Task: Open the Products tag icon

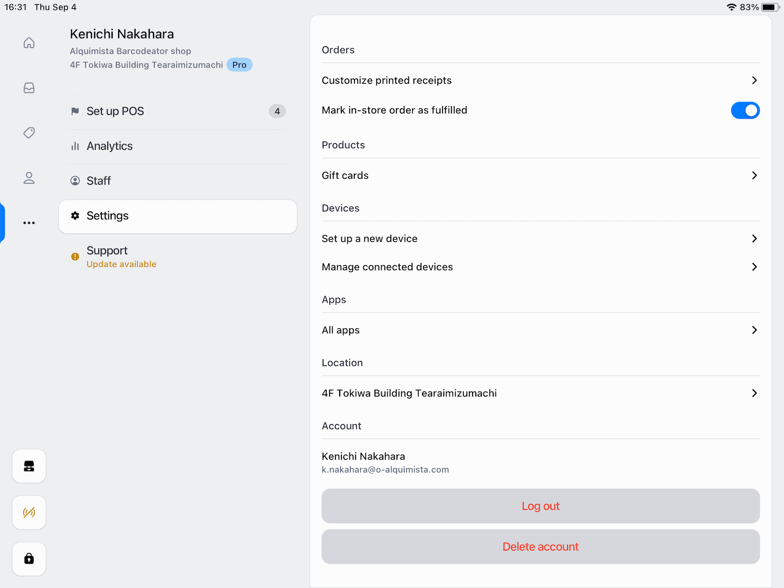Action: click(29, 133)
